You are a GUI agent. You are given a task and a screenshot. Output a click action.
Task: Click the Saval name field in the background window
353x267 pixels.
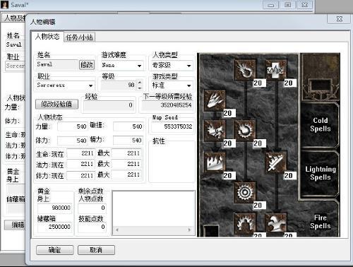tap(15, 44)
